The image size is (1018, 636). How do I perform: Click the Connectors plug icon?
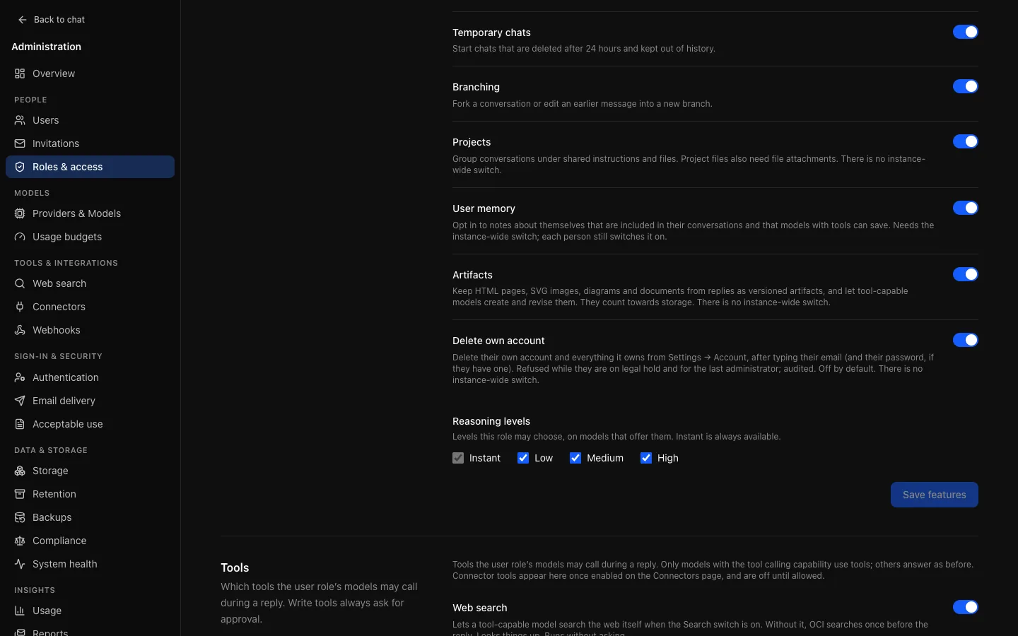[20, 307]
